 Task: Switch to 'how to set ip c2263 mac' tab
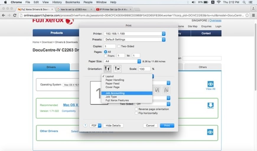[74, 9]
